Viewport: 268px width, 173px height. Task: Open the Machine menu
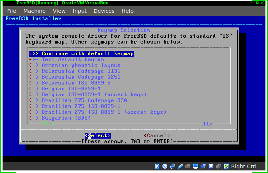(x=35, y=11)
